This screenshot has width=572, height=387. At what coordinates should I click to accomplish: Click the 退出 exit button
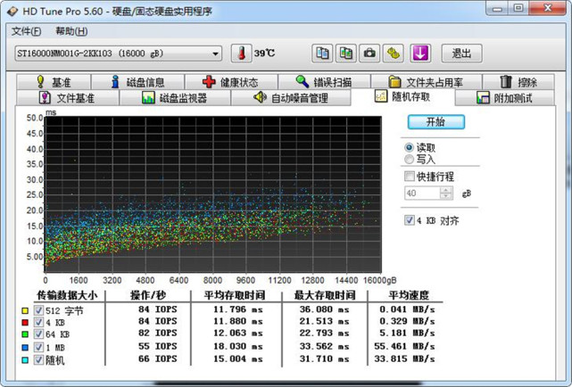coord(461,54)
